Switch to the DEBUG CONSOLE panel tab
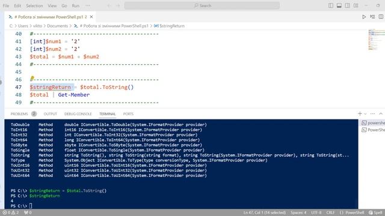The width and height of the screenshot is (385, 216). pyautogui.click(x=78, y=114)
